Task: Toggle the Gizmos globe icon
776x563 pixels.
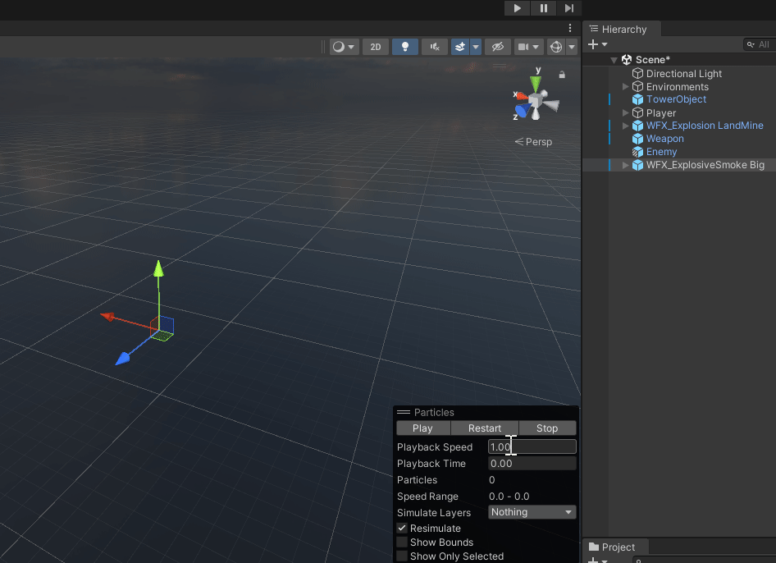Action: click(x=556, y=47)
